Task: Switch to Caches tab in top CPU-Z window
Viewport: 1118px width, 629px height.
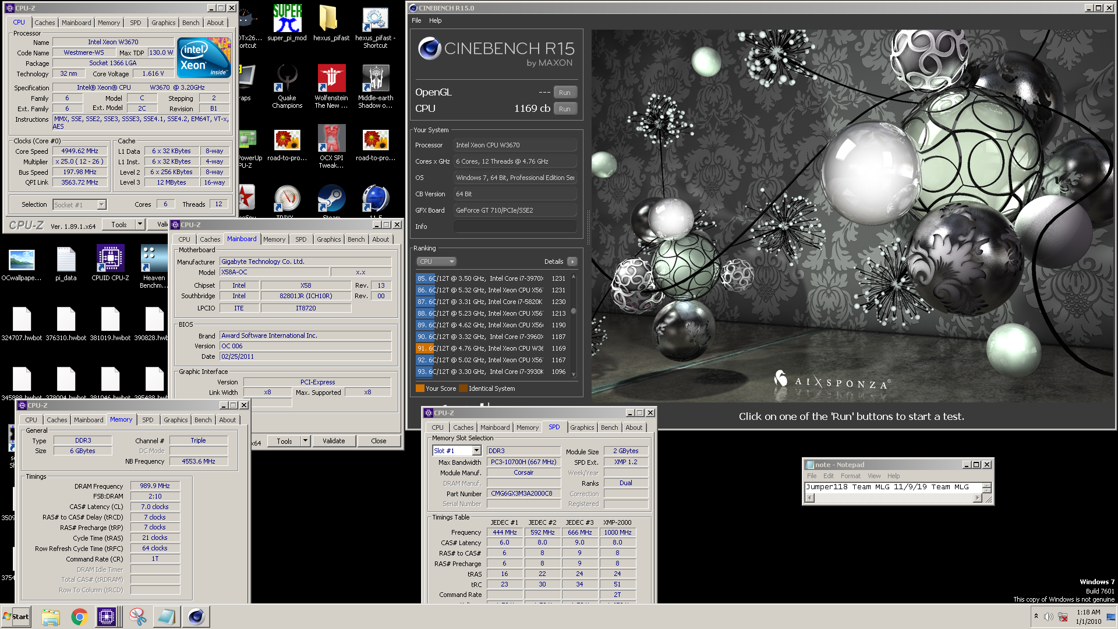Action: 45,23
